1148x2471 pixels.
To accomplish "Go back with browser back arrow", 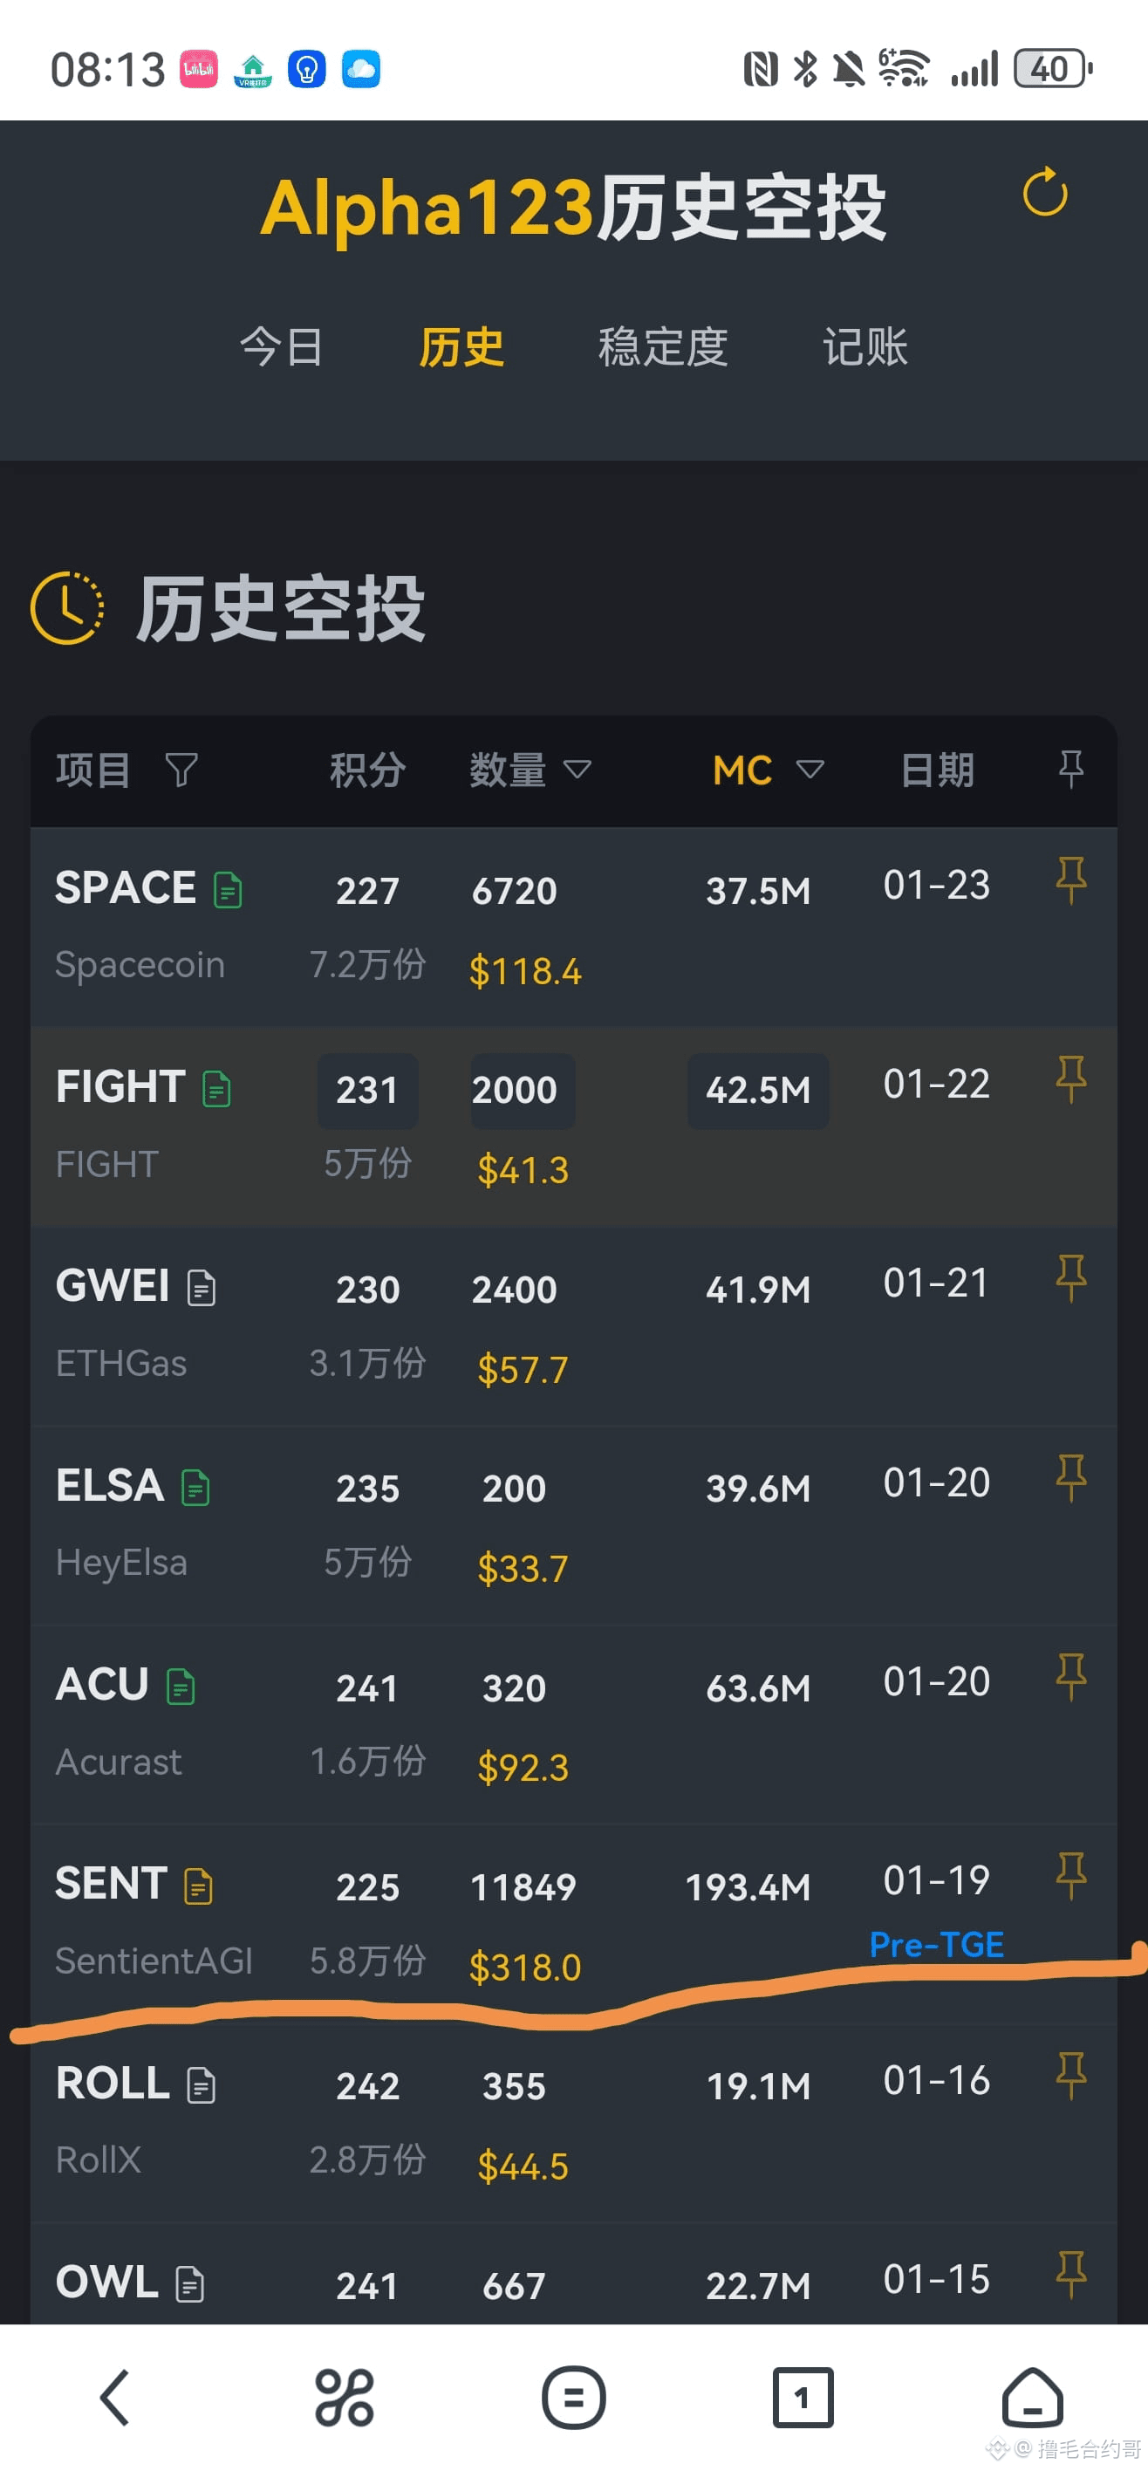I will pyautogui.click(x=115, y=2397).
